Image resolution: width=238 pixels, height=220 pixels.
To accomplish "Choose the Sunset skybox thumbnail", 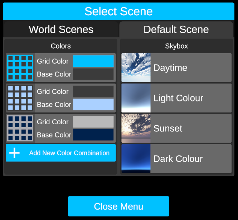I will pyautogui.click(x=136, y=129).
